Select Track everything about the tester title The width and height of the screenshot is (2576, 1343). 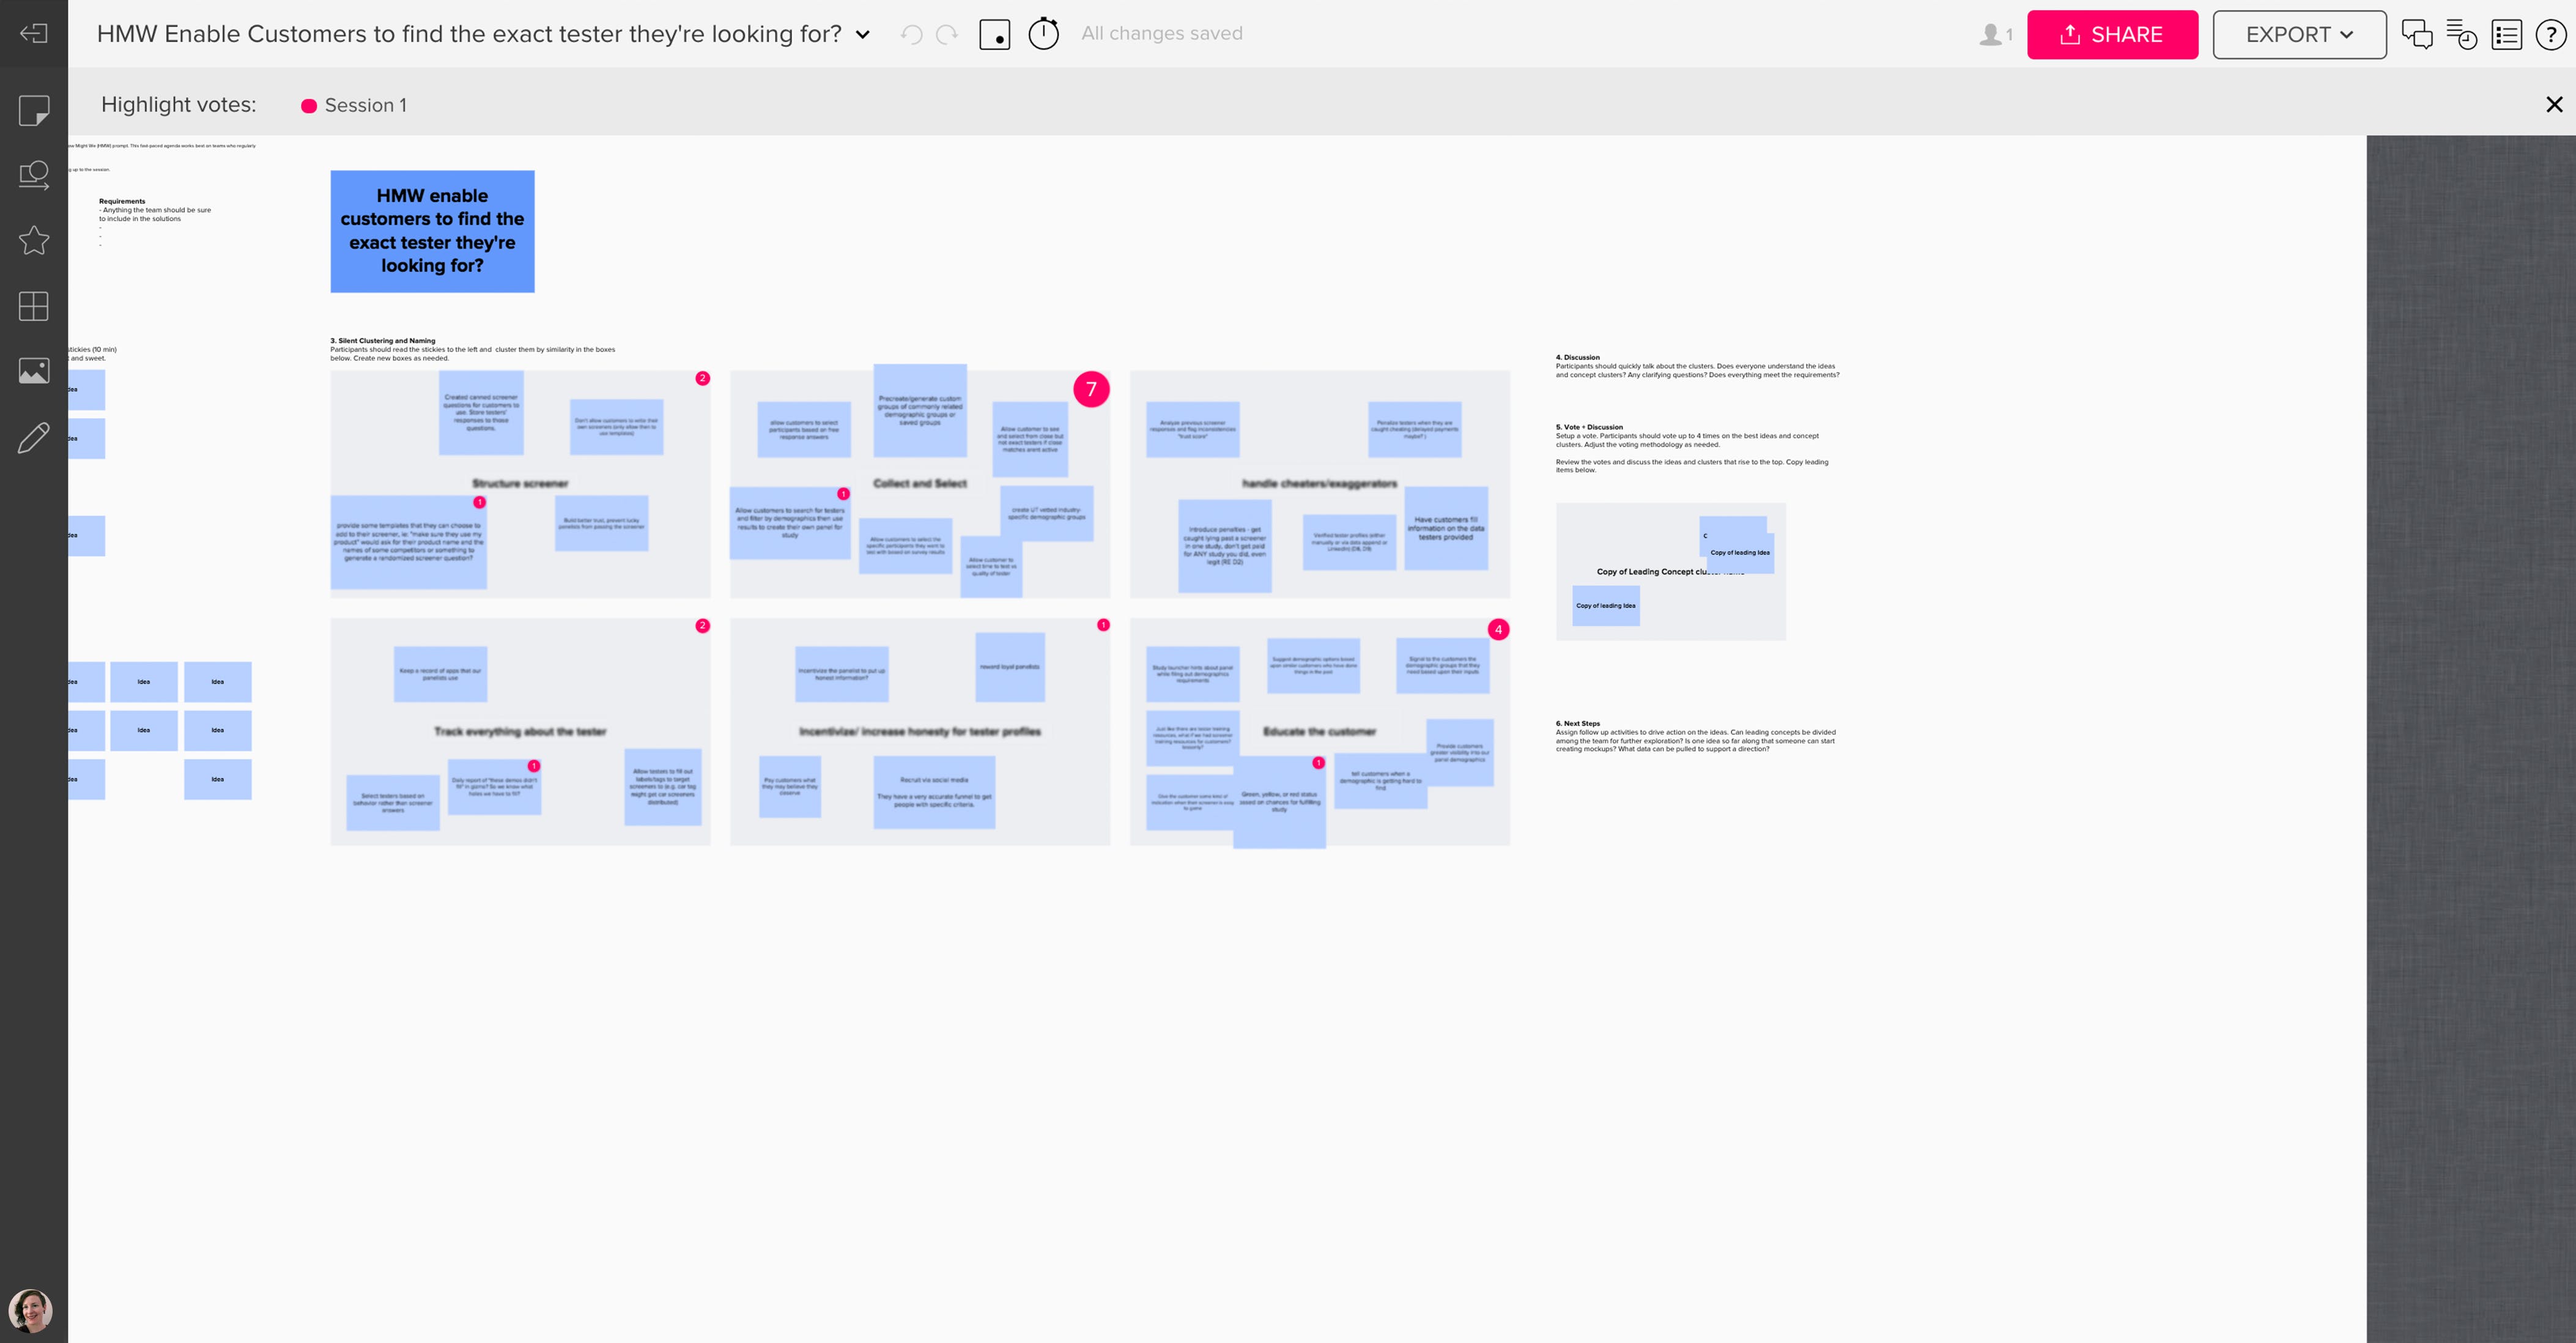(x=520, y=731)
